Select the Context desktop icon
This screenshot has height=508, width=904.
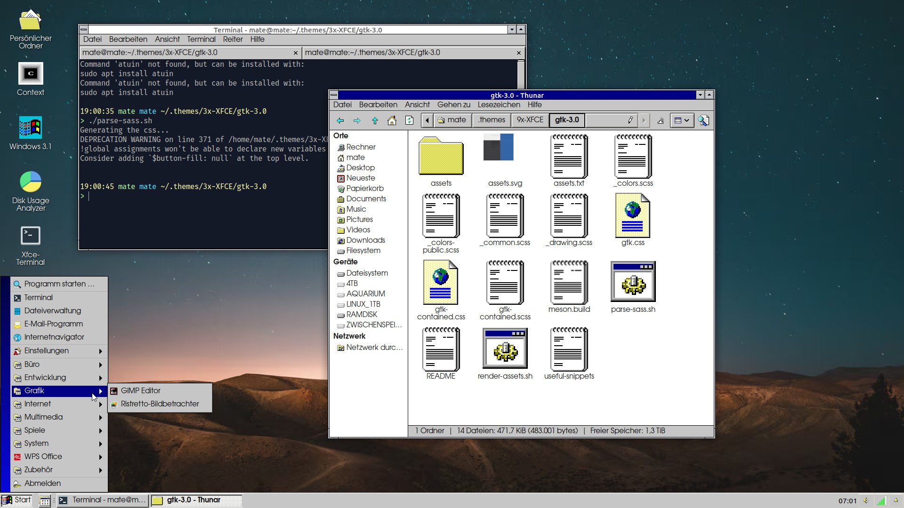[x=31, y=79]
